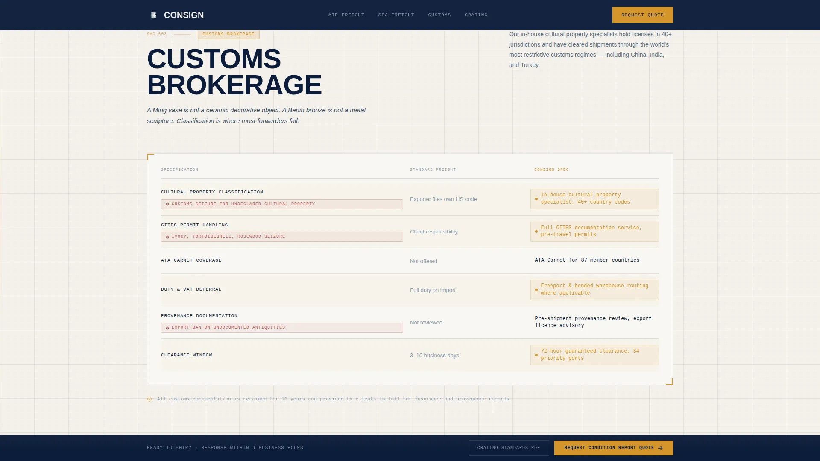820x461 pixels.
Task: Click the 'Full duty on import' cell
Action: tap(433, 290)
